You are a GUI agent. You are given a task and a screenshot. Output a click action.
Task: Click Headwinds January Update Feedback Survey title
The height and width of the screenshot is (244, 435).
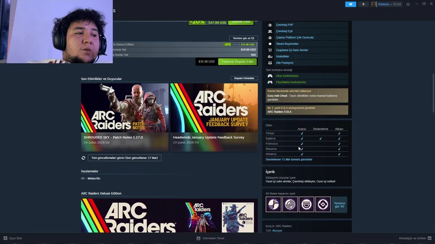[x=209, y=137]
